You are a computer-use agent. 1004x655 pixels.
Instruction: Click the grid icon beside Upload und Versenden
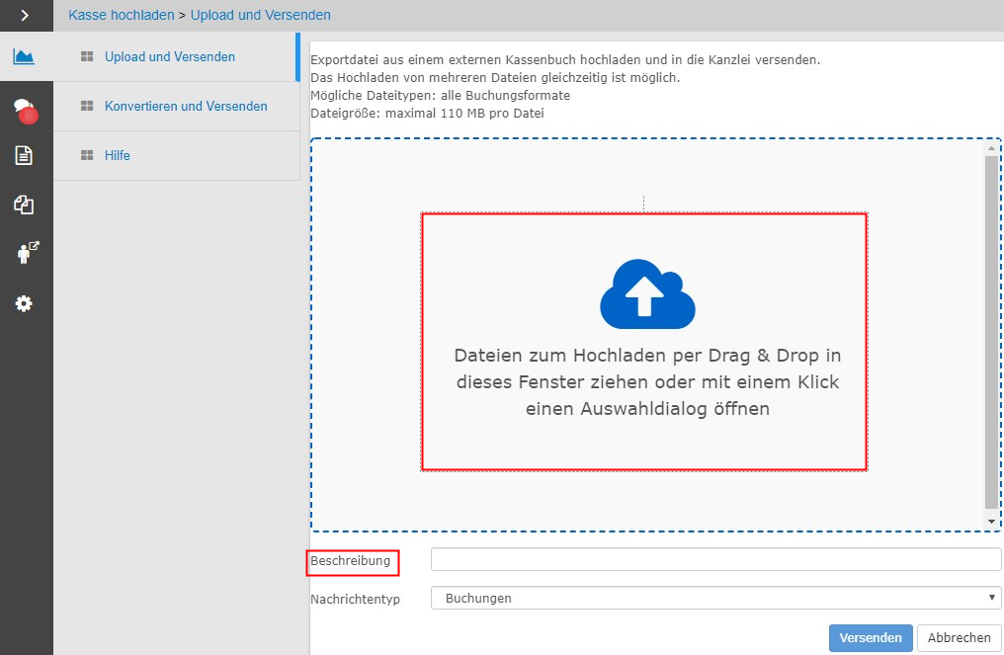(x=87, y=56)
